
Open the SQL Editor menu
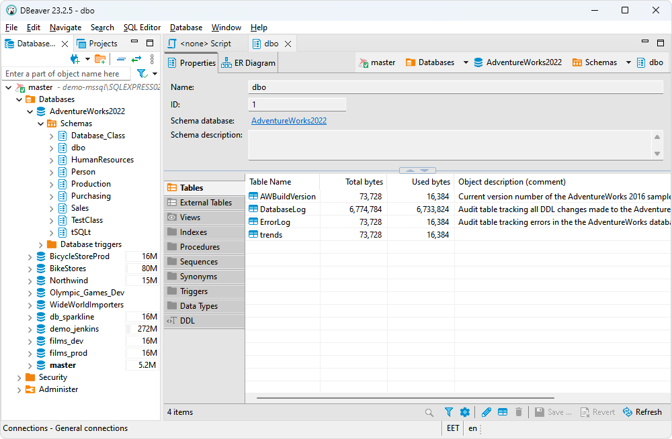tap(142, 28)
